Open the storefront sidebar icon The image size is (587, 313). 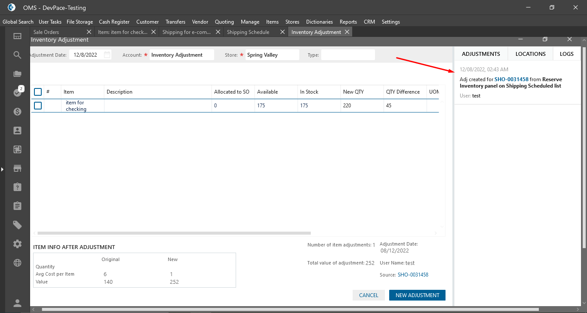pos(17,168)
